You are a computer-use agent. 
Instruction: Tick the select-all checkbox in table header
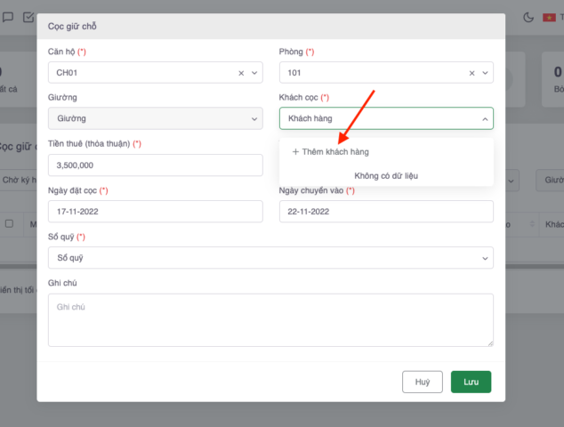coord(10,224)
